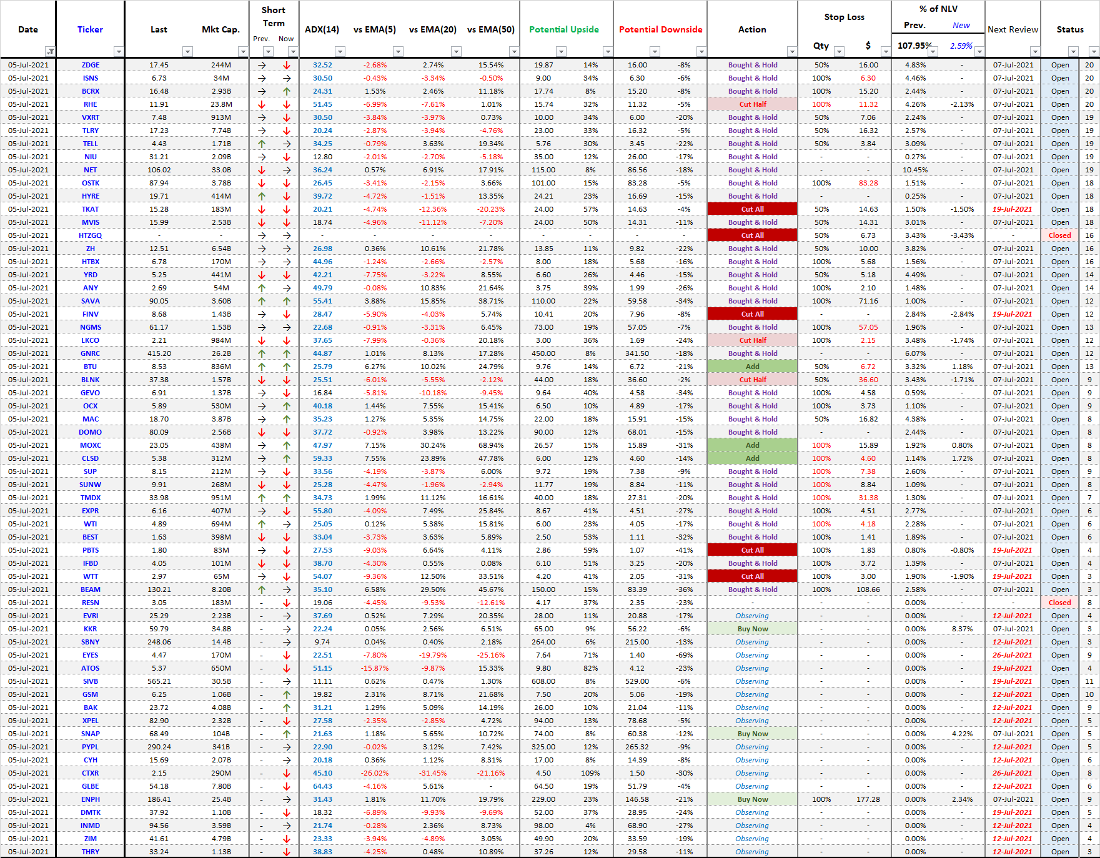Click the TKAT next review date '19-Jul-2021'
Image resolution: width=1100 pixels, height=858 pixels.
[1013, 209]
